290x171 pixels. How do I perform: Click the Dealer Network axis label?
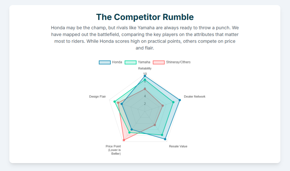point(195,97)
